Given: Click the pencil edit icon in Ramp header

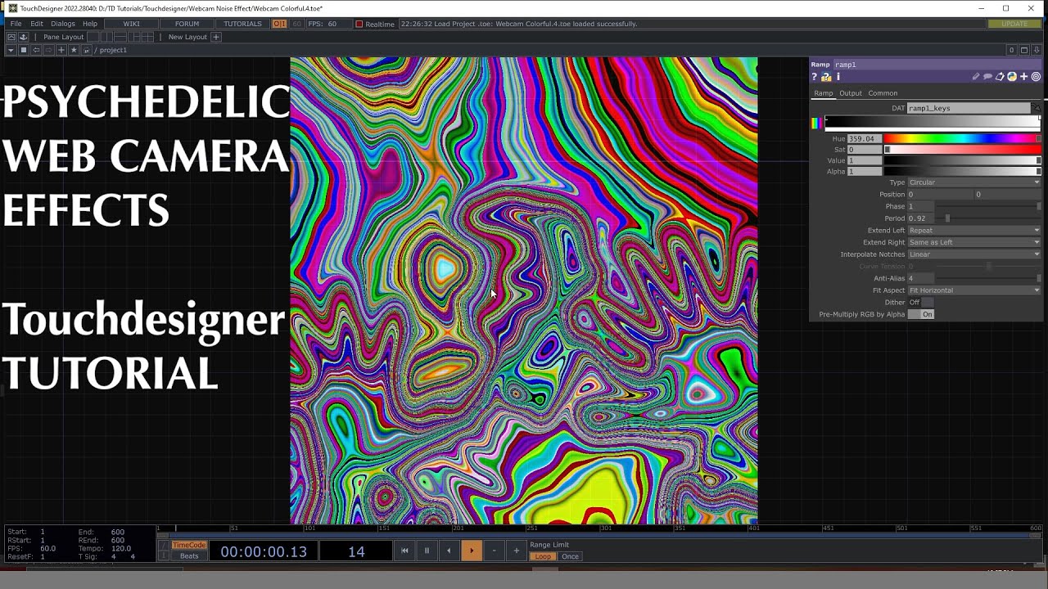Looking at the screenshot, I should (x=976, y=77).
